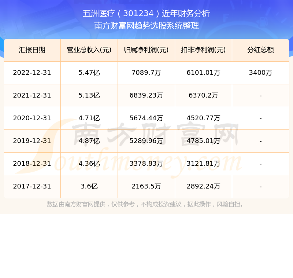293x278 pixels.
Task: Click the net profit value 5674.44万
Action: (x=146, y=118)
